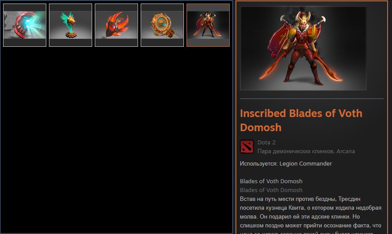Click the Пара демонических клинков type text
392x234 pixels.
click(x=296, y=151)
